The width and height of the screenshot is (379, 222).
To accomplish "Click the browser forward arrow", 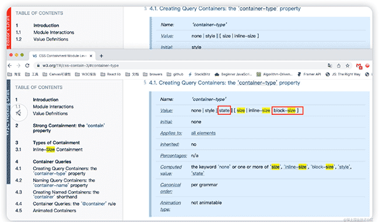I will [19, 65].
